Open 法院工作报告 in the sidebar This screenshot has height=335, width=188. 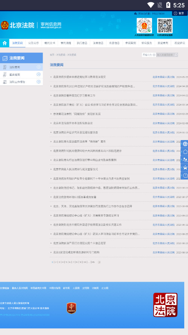point(21,82)
